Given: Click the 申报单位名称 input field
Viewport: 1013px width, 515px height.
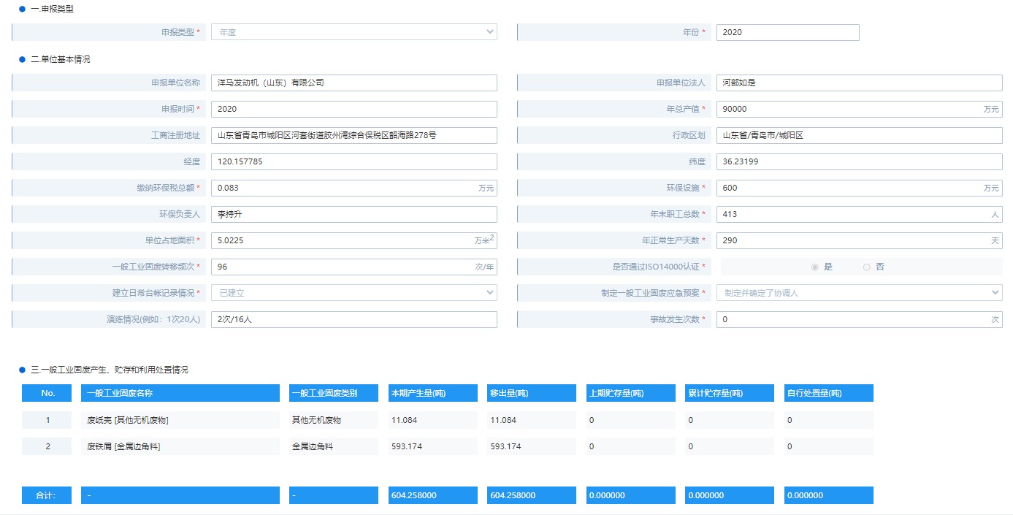Looking at the screenshot, I should tap(353, 83).
